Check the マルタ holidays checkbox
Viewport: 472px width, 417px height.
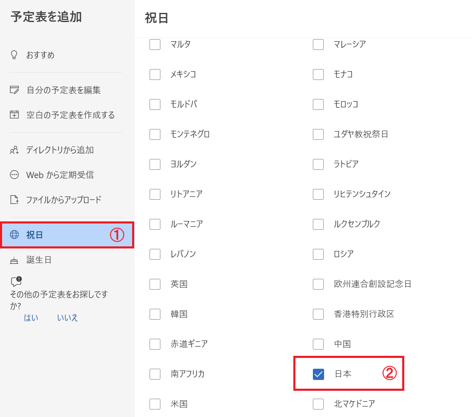(x=155, y=45)
